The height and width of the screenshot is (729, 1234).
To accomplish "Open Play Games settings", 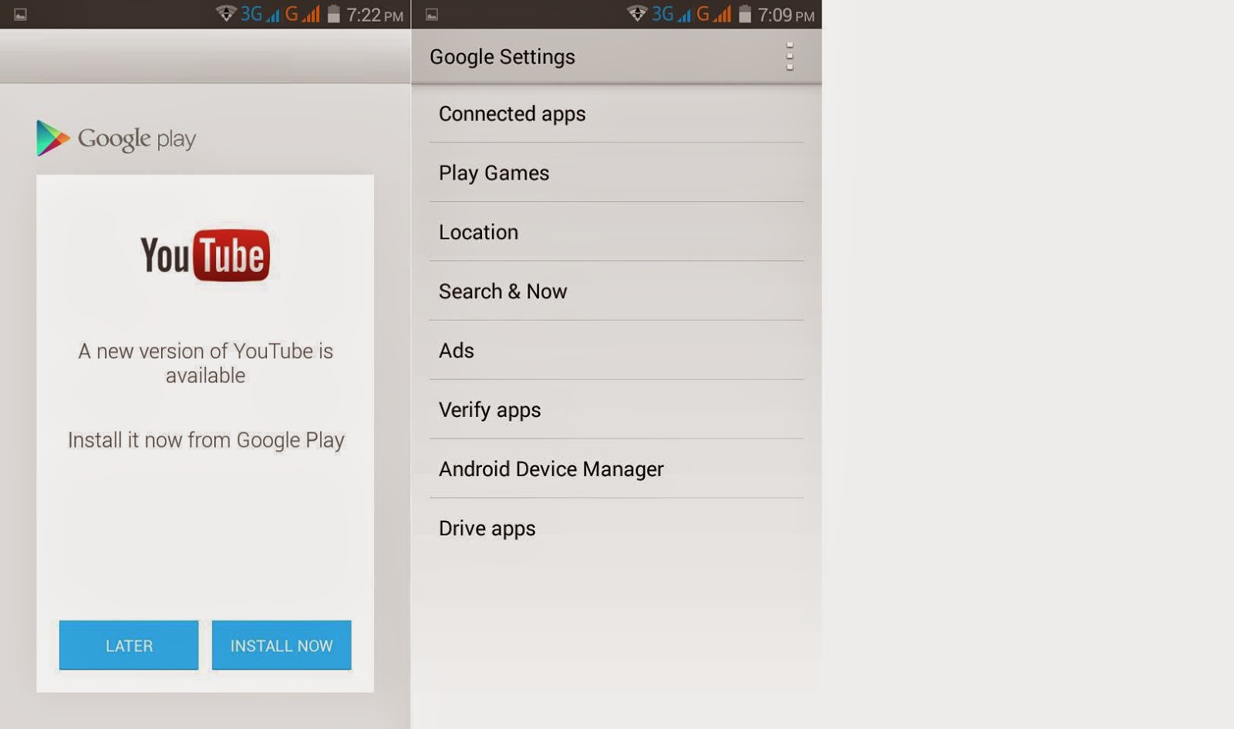I will click(616, 173).
